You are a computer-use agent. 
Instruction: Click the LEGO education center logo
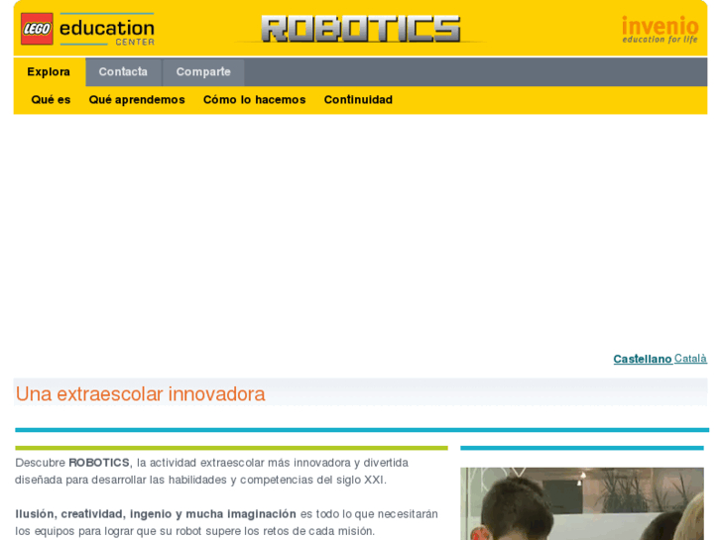pos(87,29)
